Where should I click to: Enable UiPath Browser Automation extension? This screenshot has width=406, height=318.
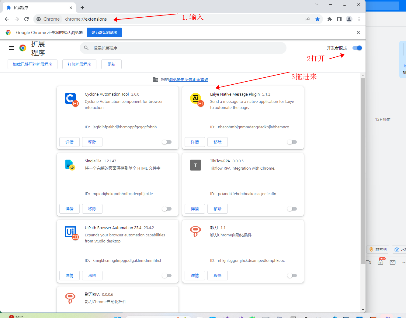coord(167,276)
